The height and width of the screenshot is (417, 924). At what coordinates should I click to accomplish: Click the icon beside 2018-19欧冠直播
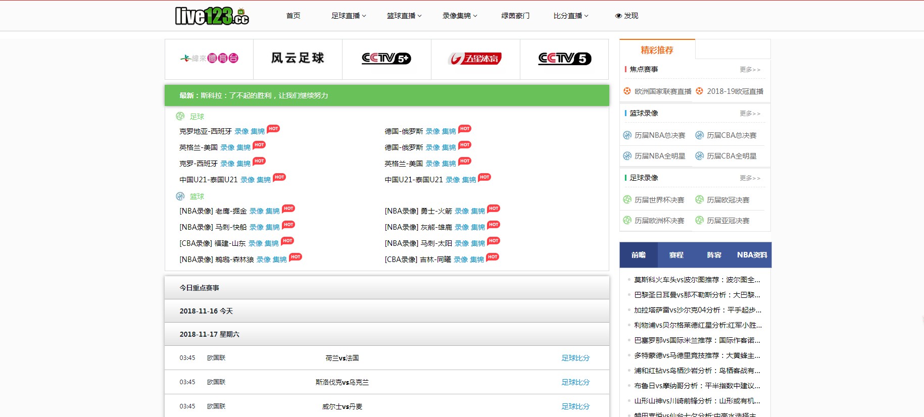699,91
